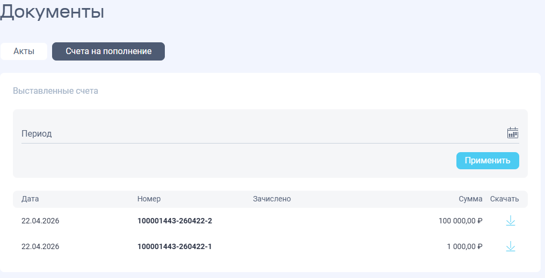Click the Выставленные счета section heading
Viewport: 545px width, 278px height.
click(55, 91)
